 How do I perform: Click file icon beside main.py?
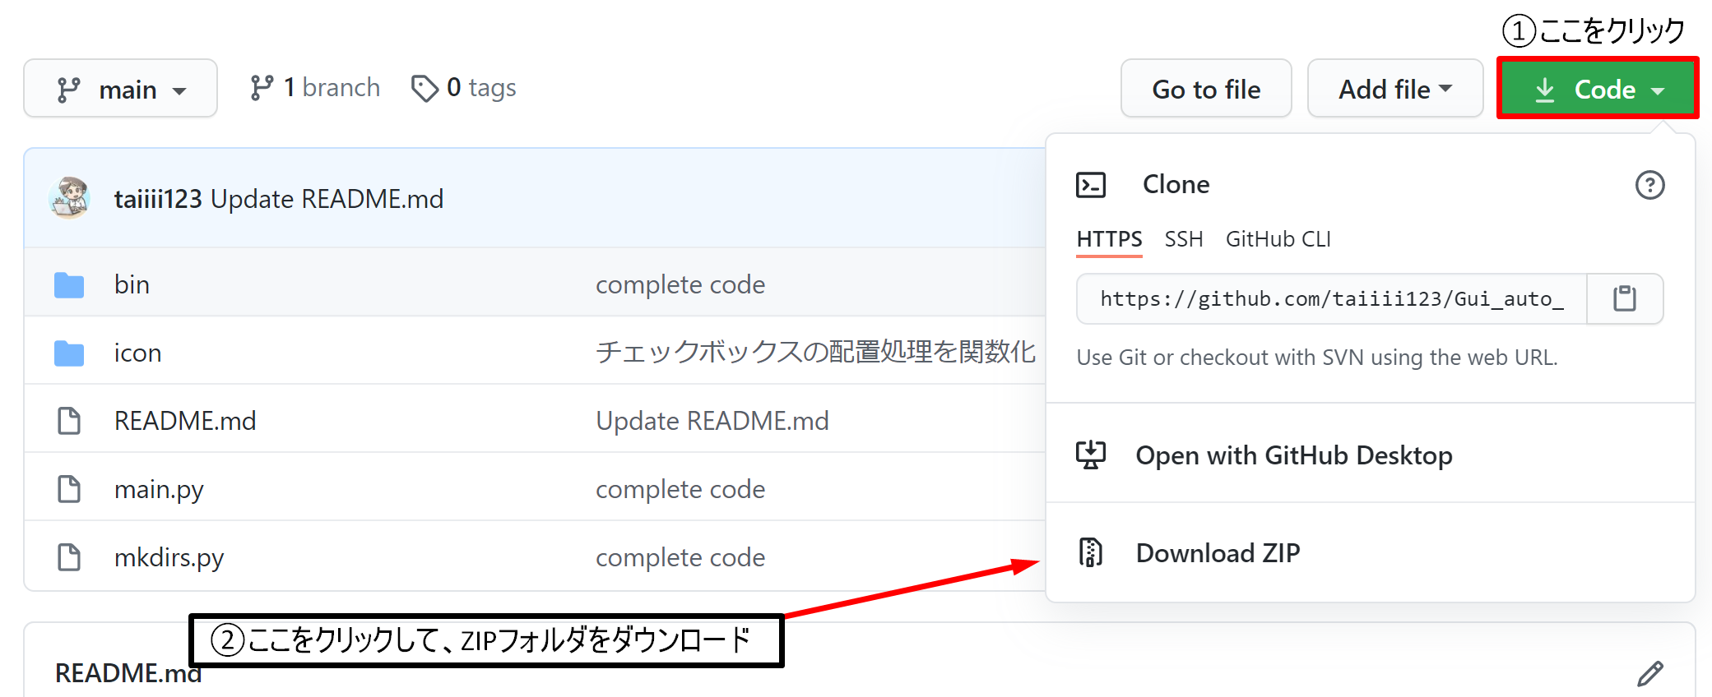click(69, 489)
